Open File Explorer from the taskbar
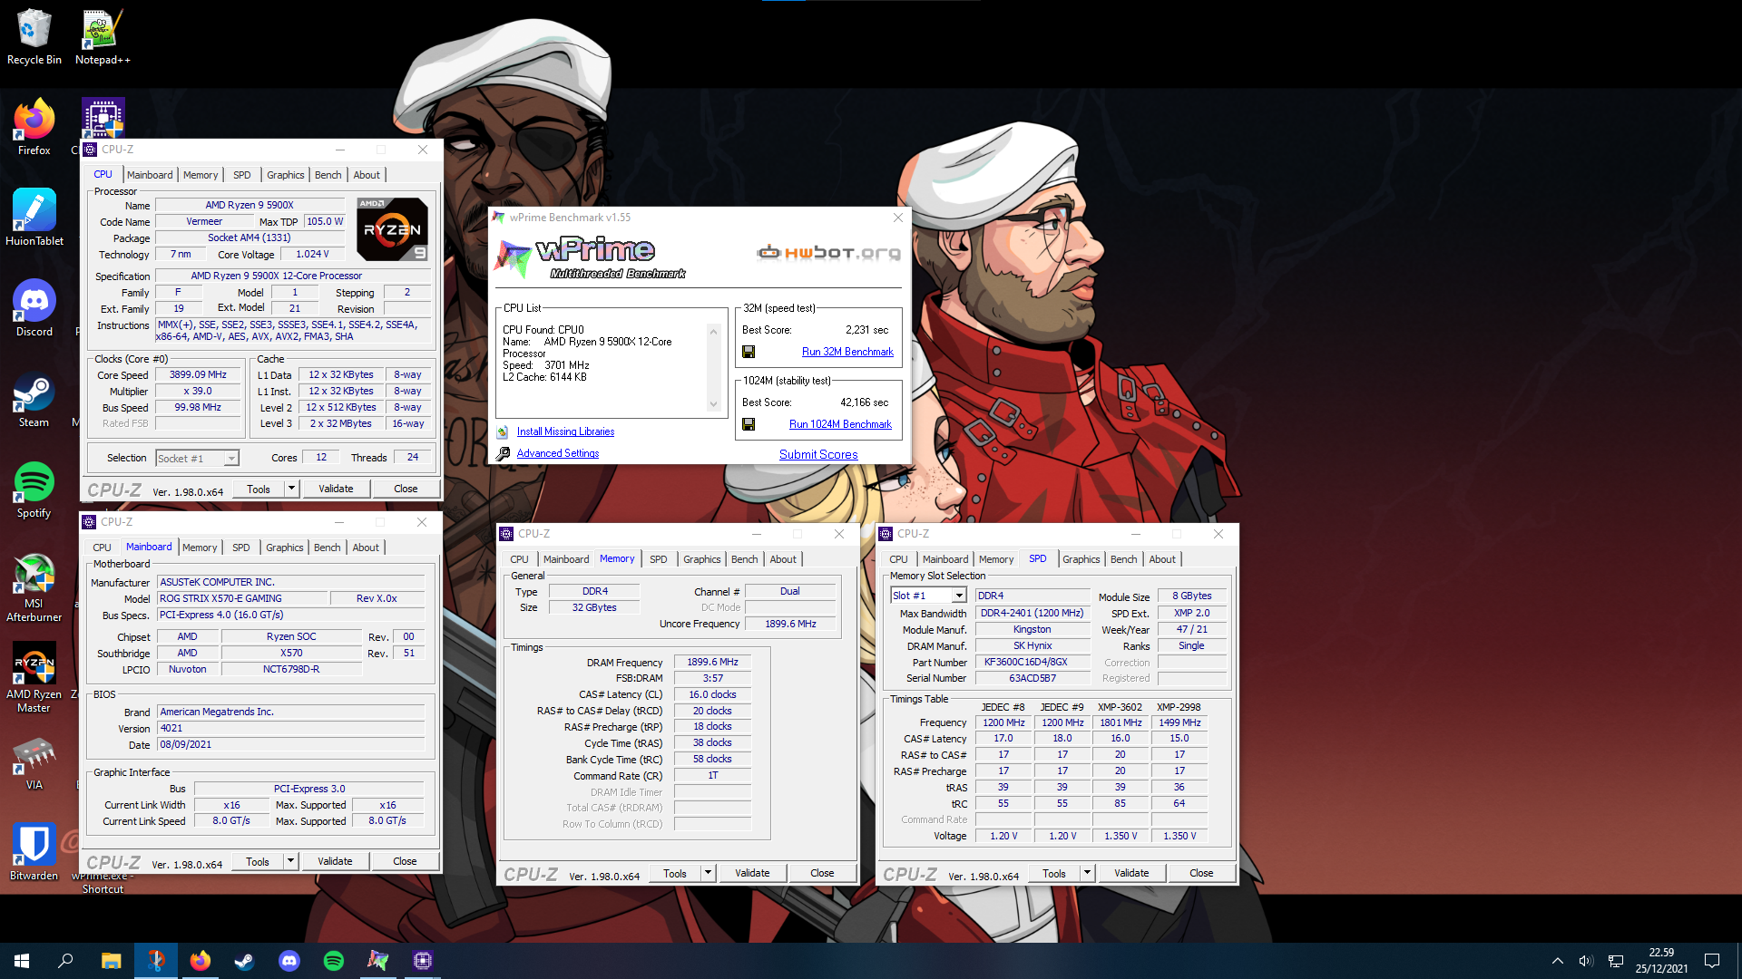 (111, 961)
